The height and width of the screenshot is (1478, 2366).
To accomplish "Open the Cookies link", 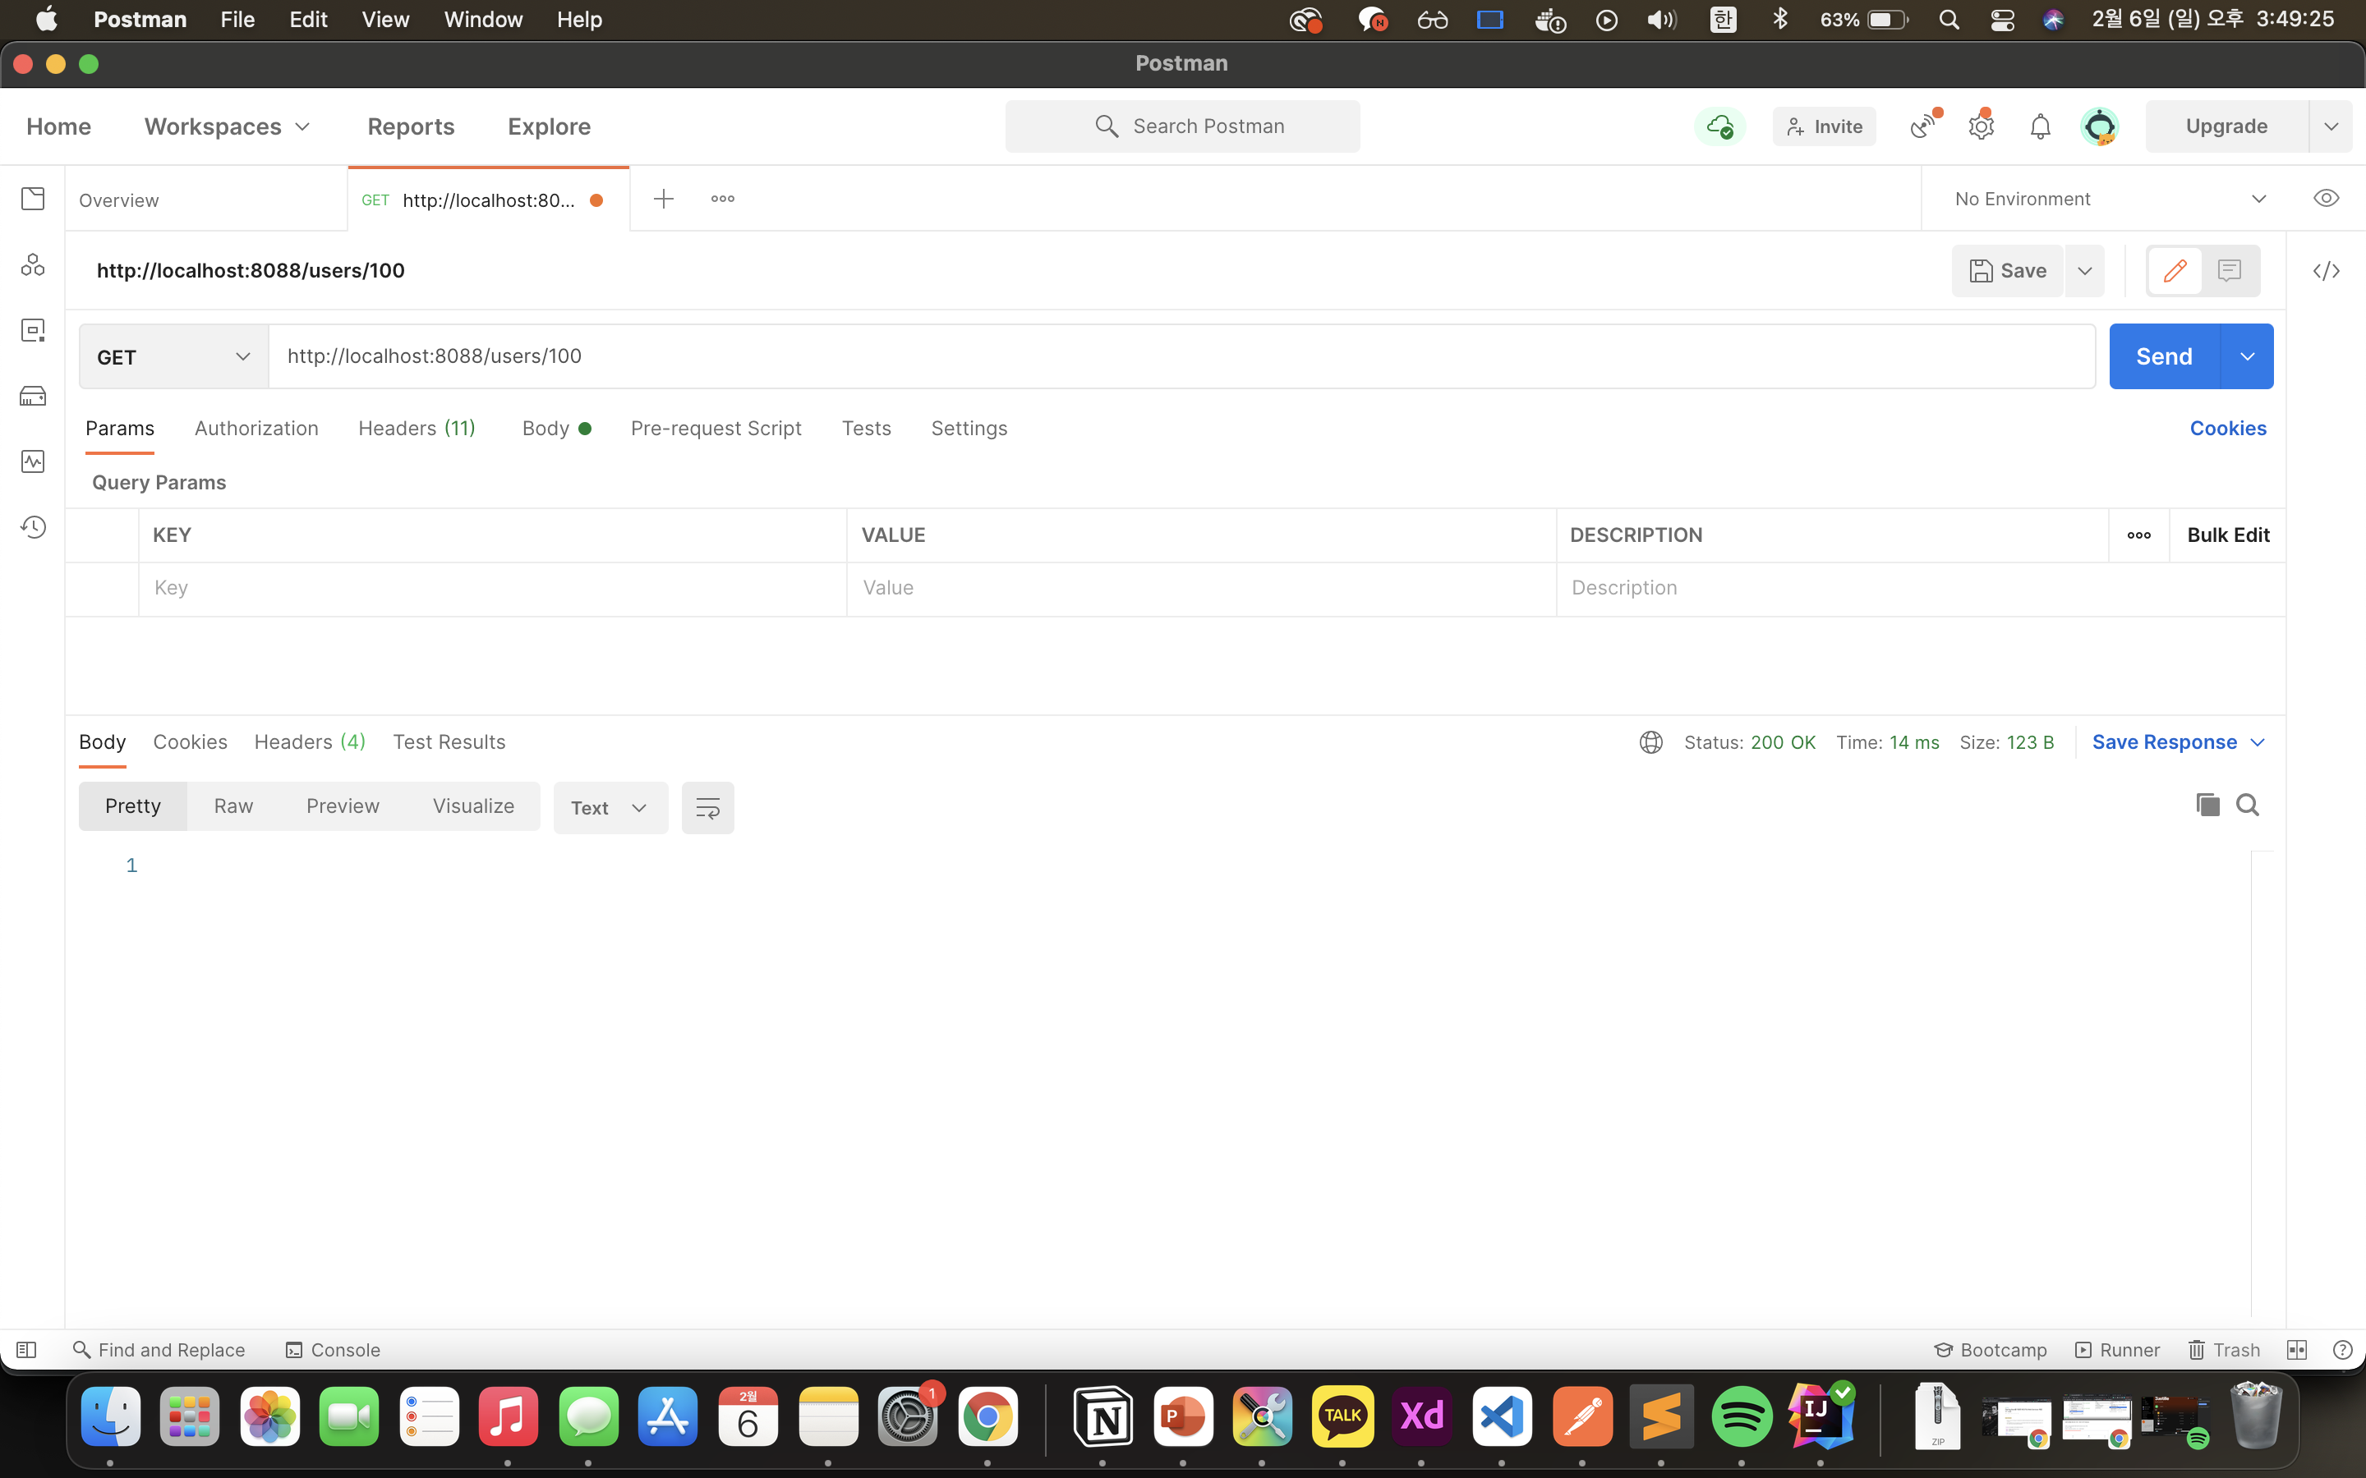I will point(2227,428).
